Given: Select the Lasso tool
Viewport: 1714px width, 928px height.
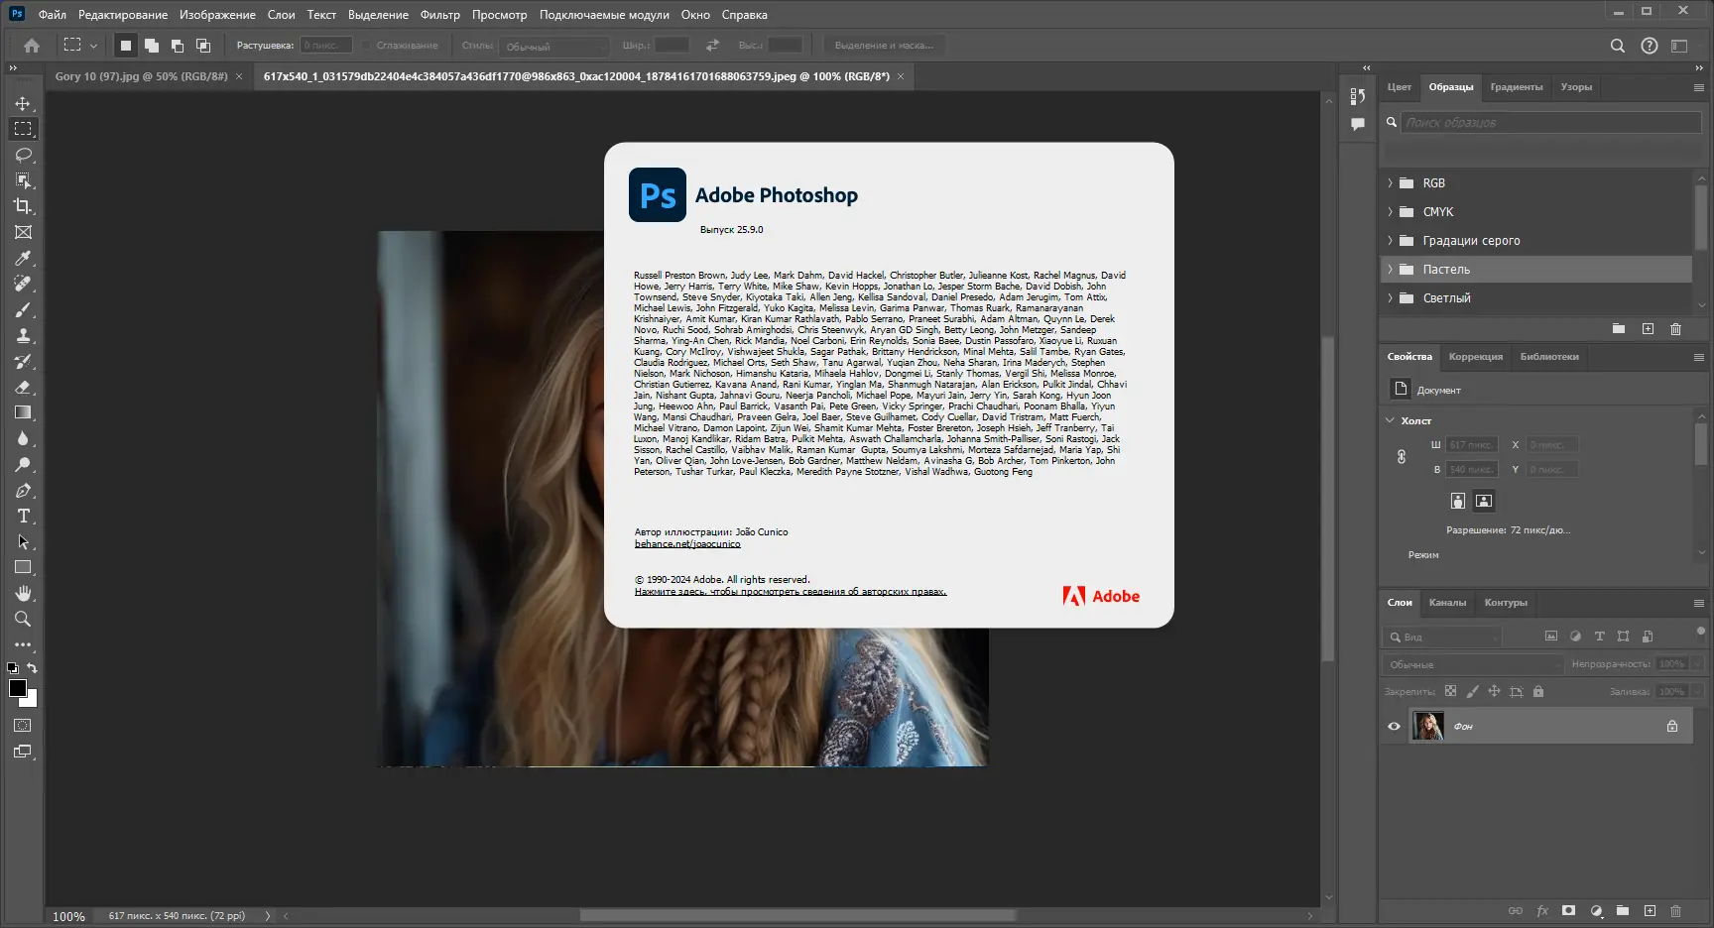Looking at the screenshot, I should [23, 155].
